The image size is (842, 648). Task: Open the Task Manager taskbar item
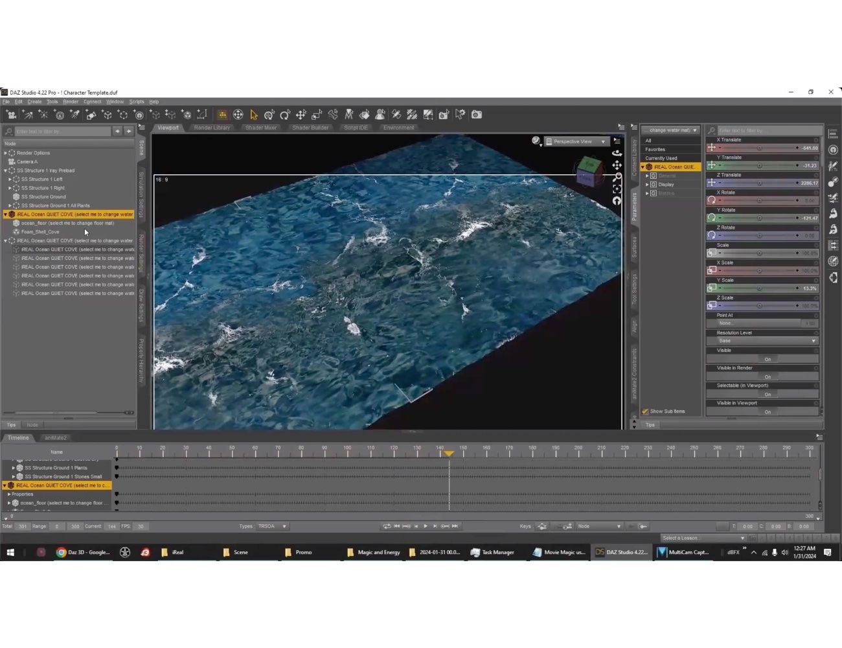[x=492, y=552]
